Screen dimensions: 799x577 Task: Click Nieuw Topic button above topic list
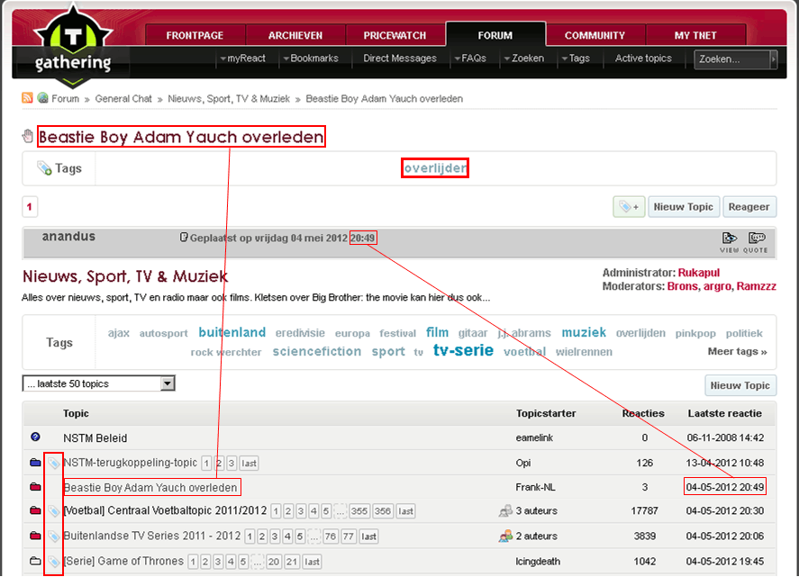click(x=740, y=385)
